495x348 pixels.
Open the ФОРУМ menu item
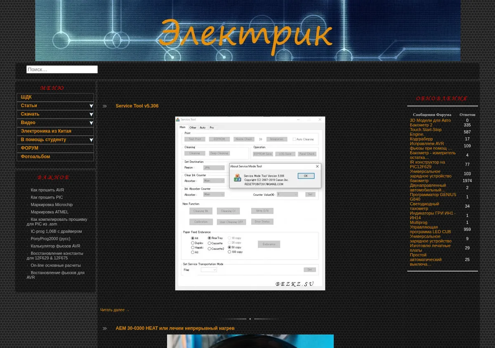point(55,148)
